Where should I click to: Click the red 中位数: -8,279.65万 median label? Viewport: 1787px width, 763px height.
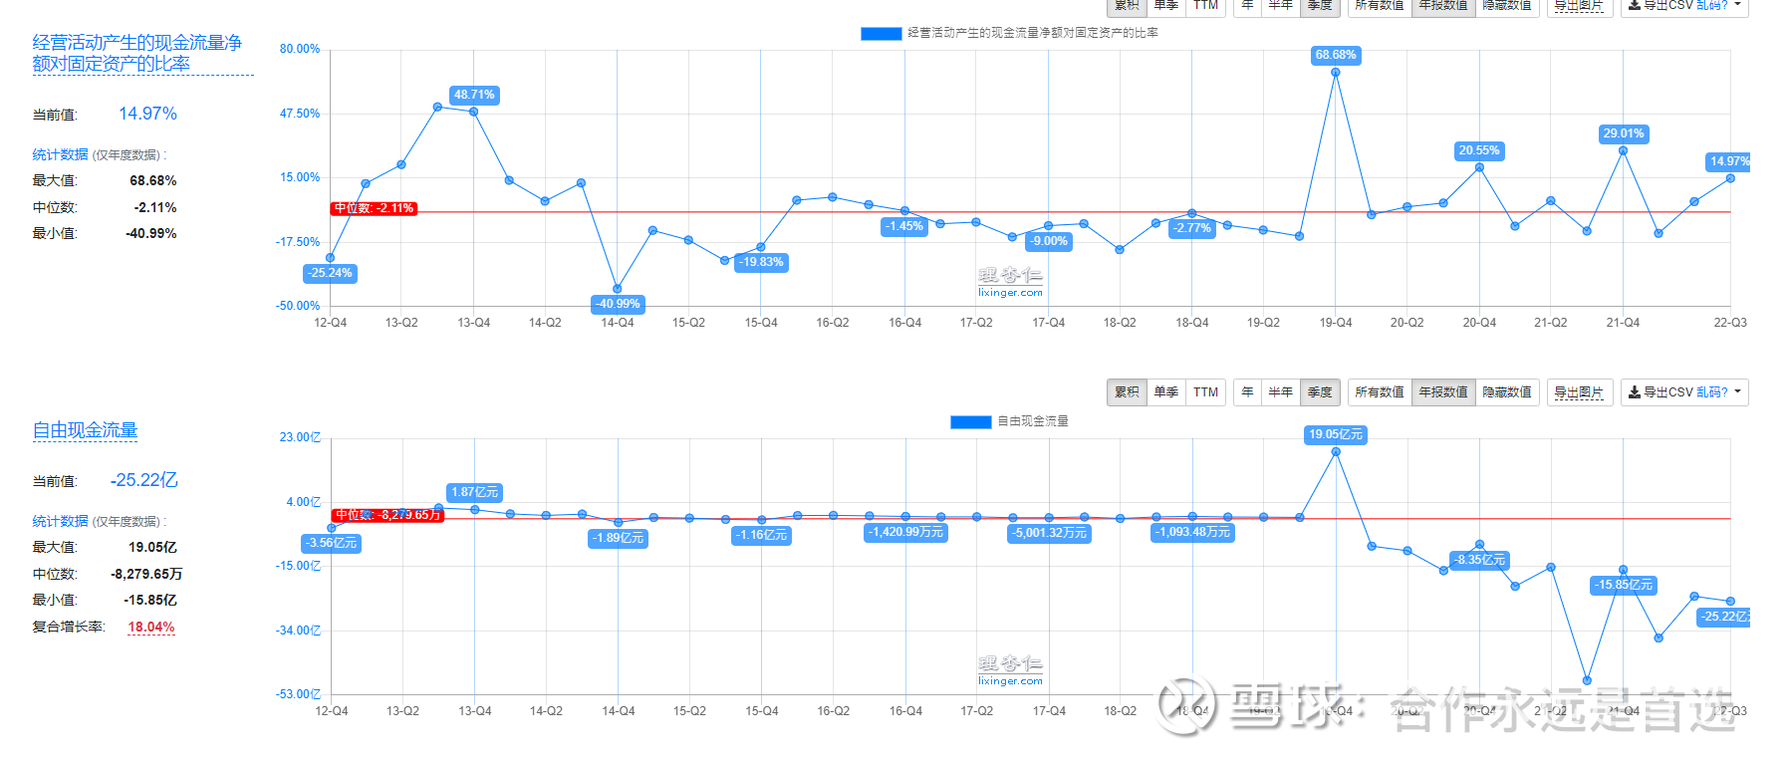coord(387,515)
